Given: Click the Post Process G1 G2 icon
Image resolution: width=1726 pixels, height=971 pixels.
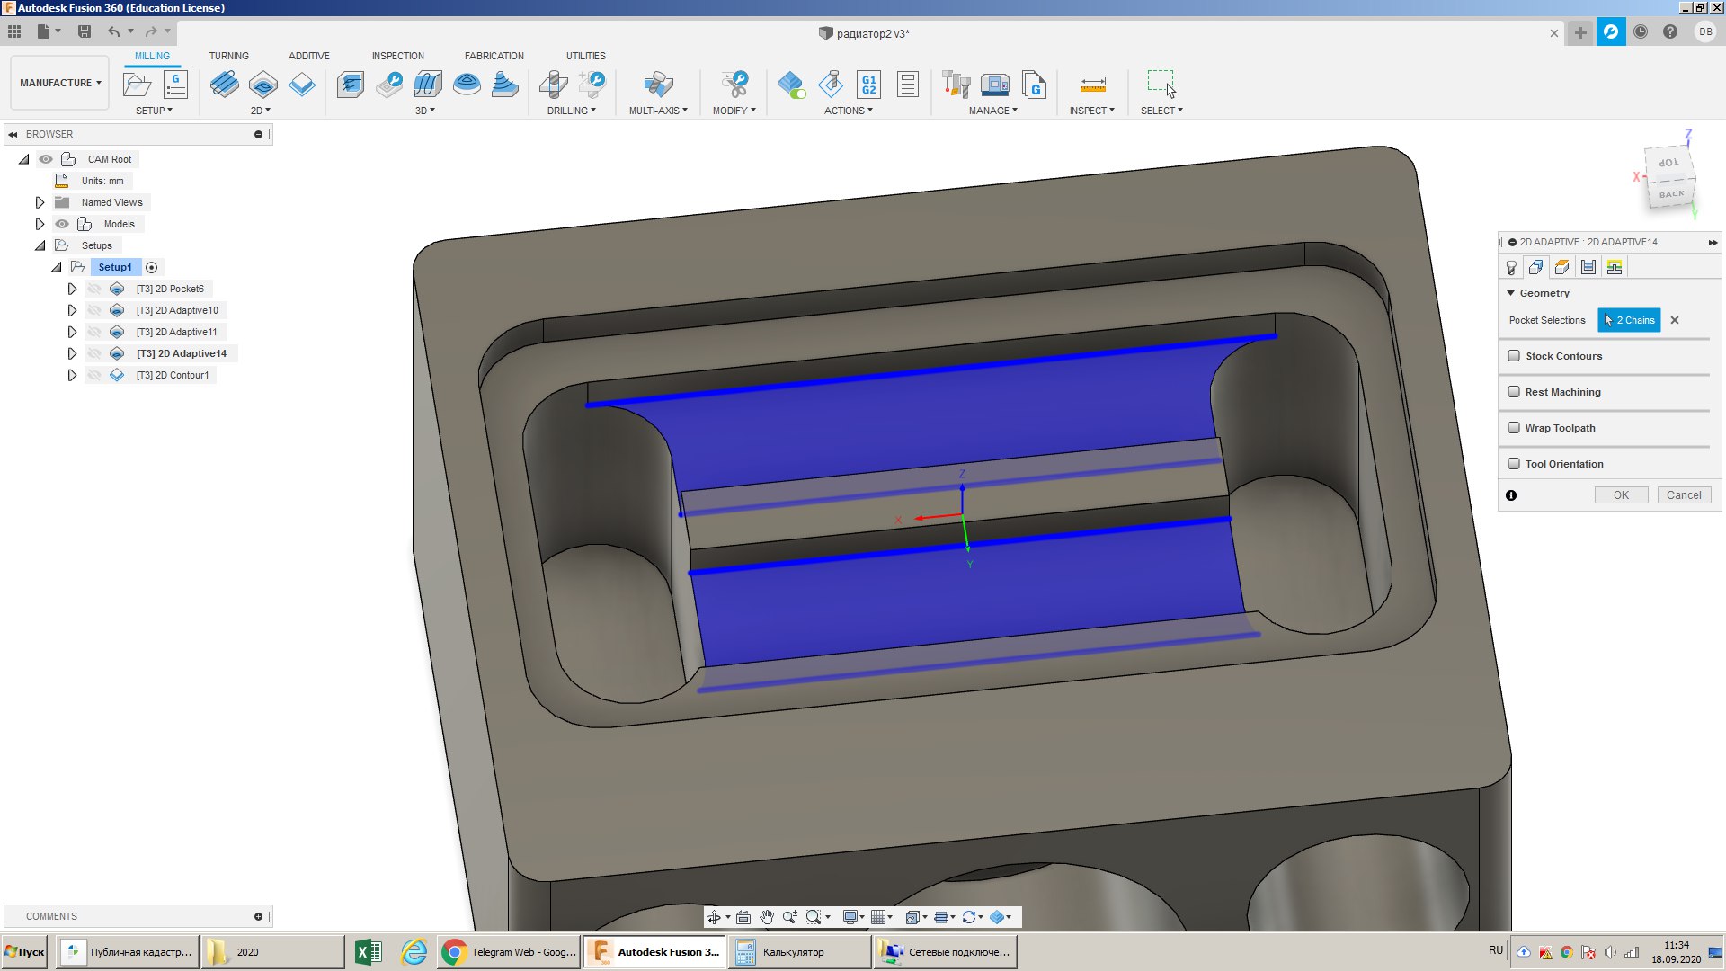Looking at the screenshot, I should (x=868, y=85).
